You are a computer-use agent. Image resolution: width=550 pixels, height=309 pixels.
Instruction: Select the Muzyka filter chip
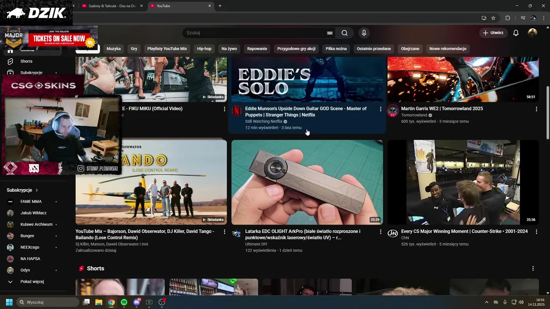113,48
